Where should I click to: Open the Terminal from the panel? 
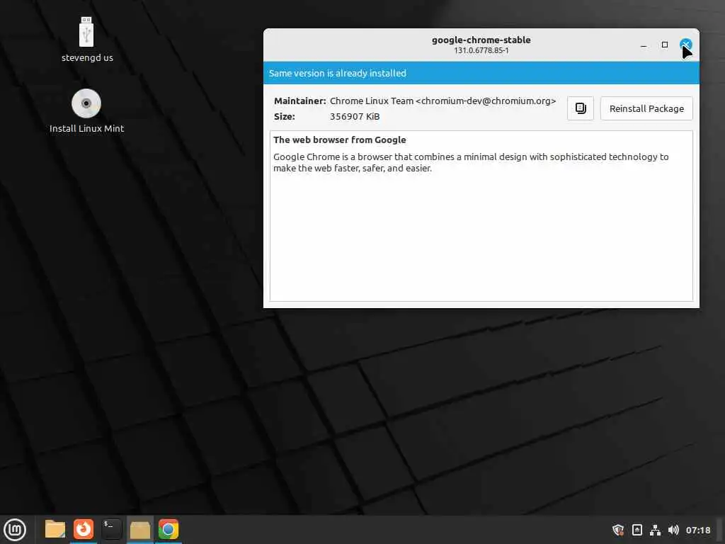pos(111,530)
